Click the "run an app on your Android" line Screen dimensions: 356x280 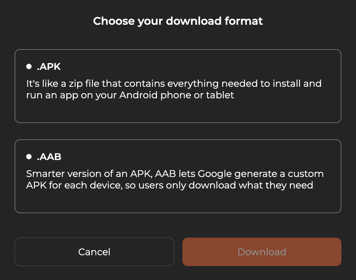pos(130,95)
